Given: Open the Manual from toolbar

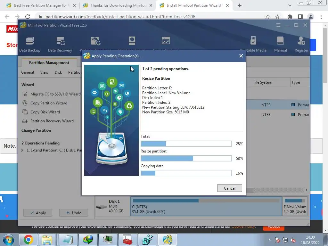Looking at the screenshot, I should pyautogui.click(x=281, y=44).
